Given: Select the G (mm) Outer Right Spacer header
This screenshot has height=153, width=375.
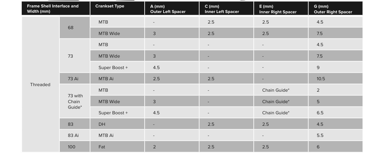Looking at the screenshot, I should click(x=333, y=9).
